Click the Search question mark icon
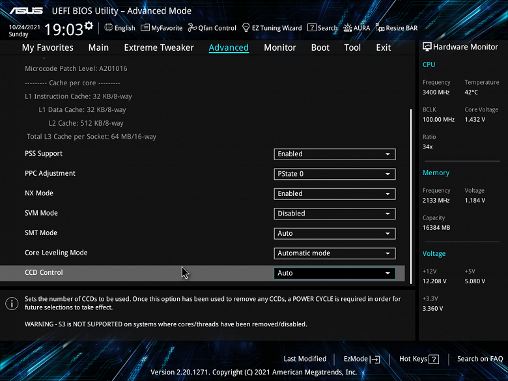The width and height of the screenshot is (508, 381). 312,27
